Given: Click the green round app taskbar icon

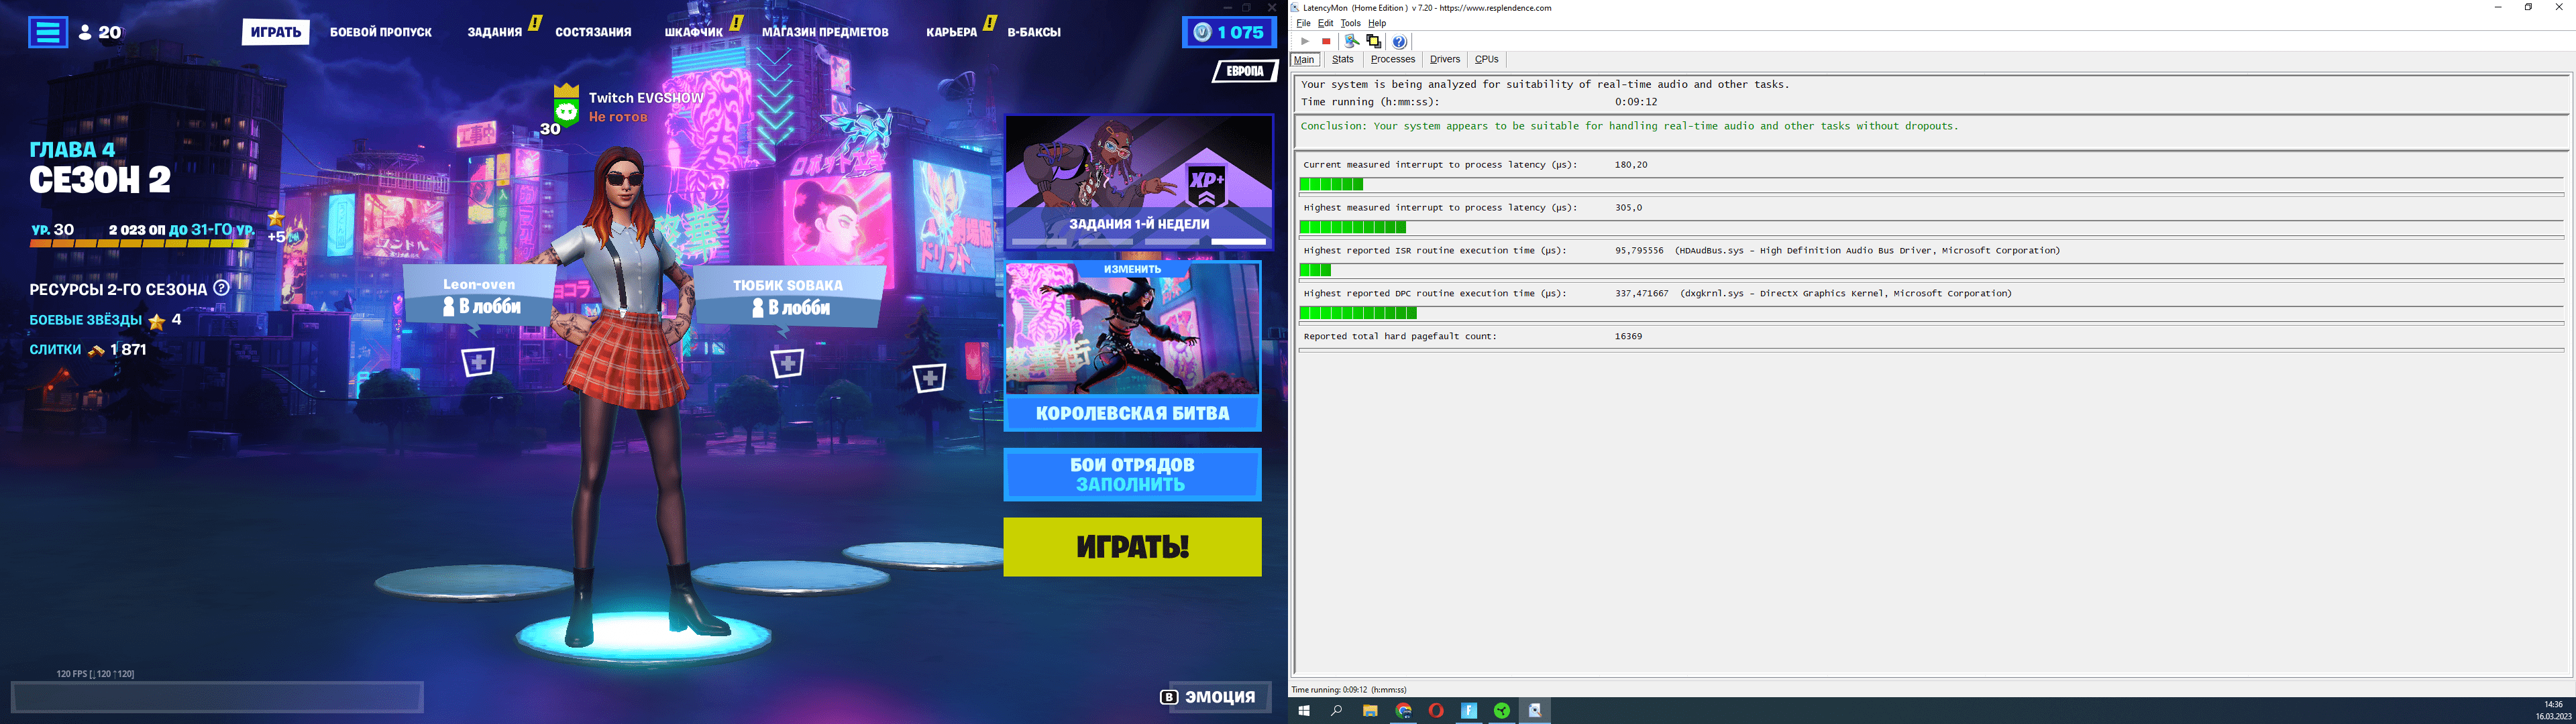Looking at the screenshot, I should (1502, 711).
